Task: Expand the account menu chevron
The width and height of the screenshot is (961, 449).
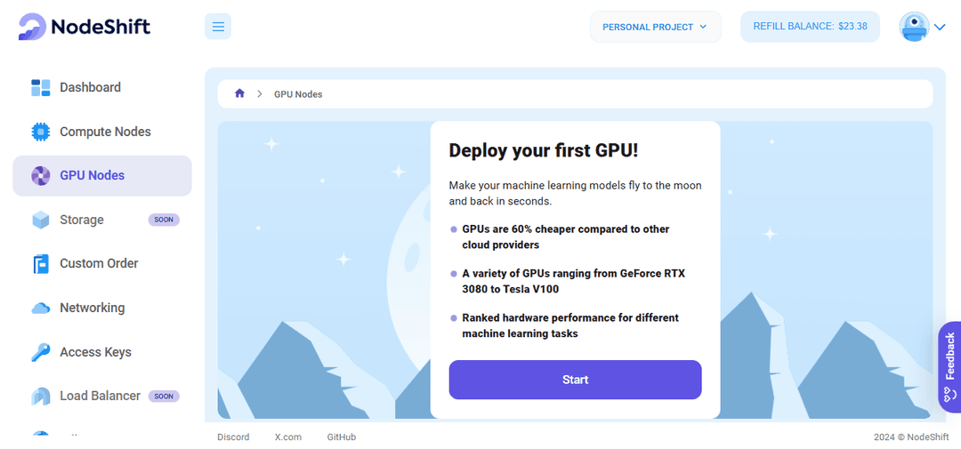Action: (x=941, y=27)
